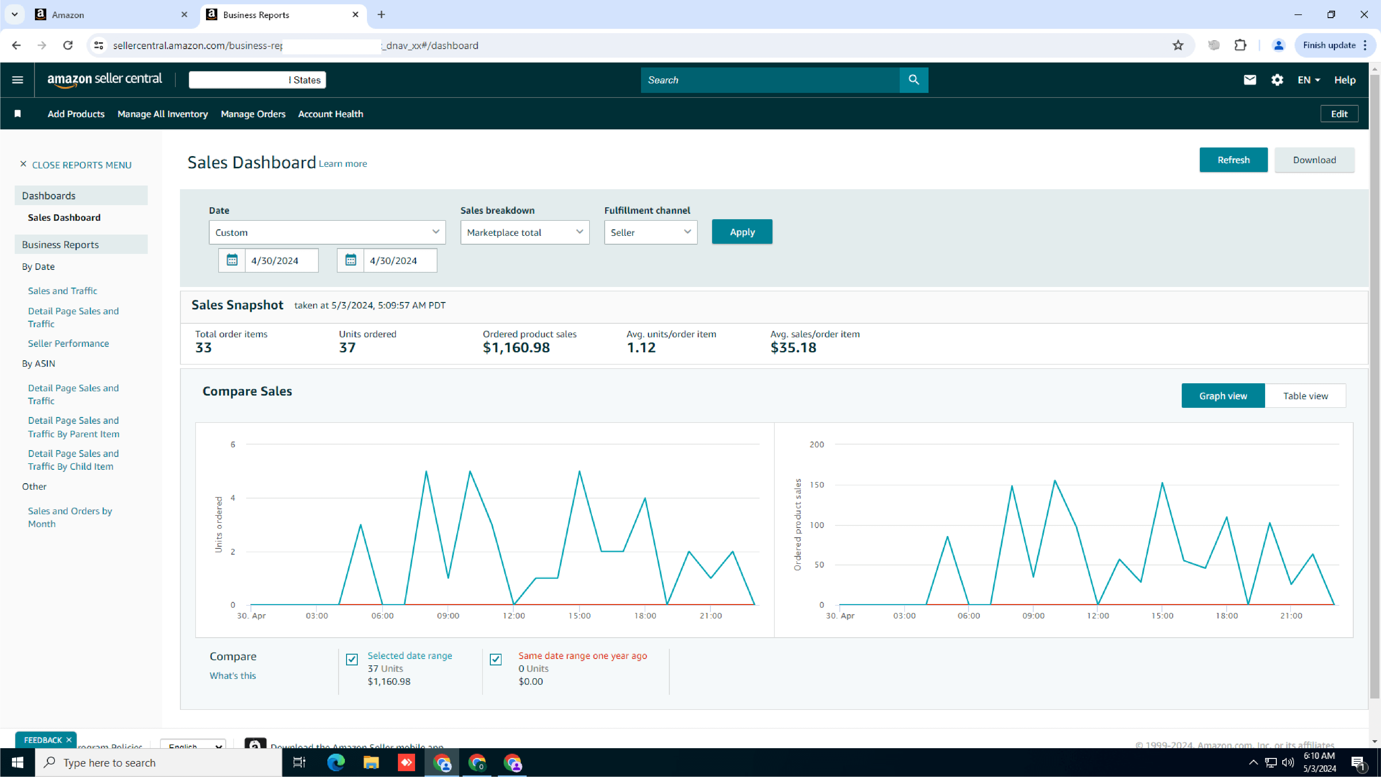Click the Help link in the header
Screen dimensions: 1381x777
[x=1345, y=80]
